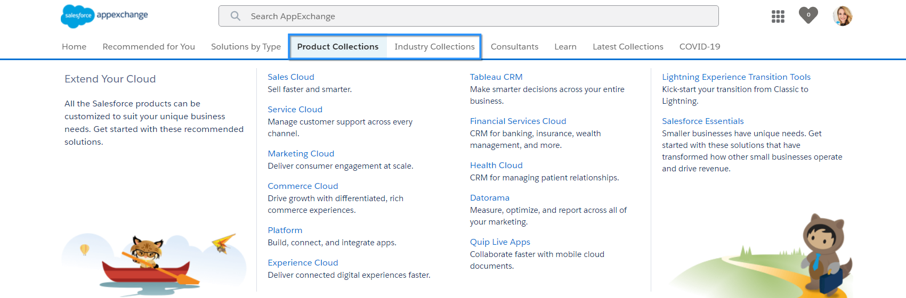Open Solutions by Type menu
The height and width of the screenshot is (298, 906).
pos(246,47)
